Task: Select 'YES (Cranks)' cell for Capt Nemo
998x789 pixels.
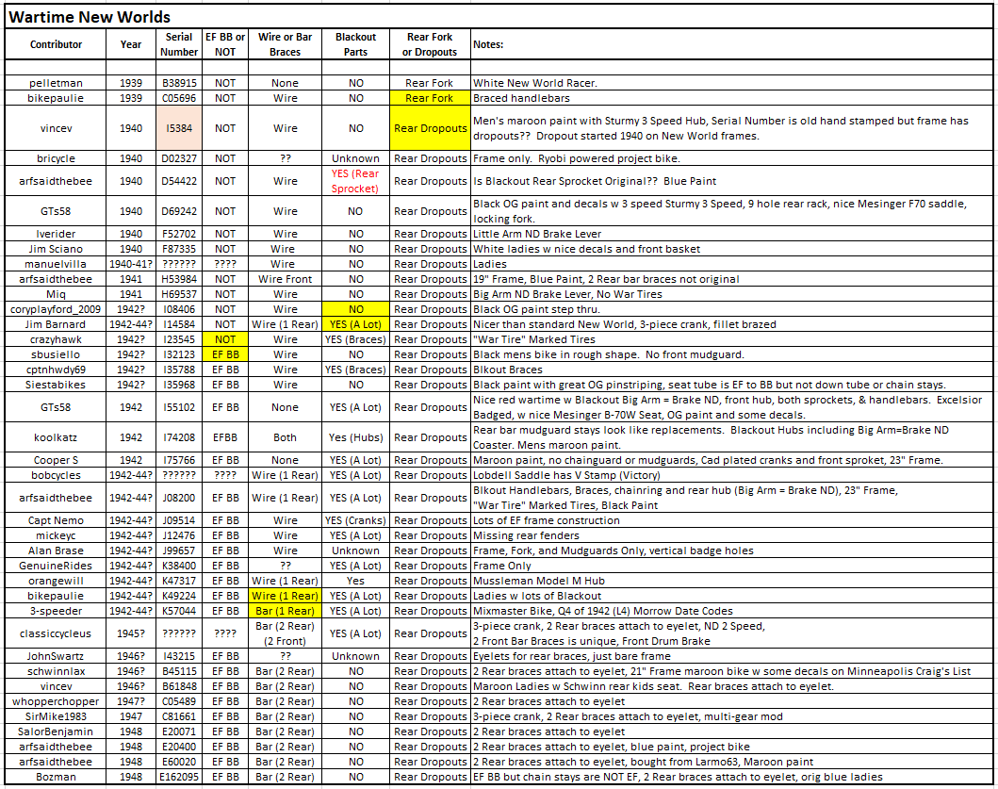Action: point(356,520)
